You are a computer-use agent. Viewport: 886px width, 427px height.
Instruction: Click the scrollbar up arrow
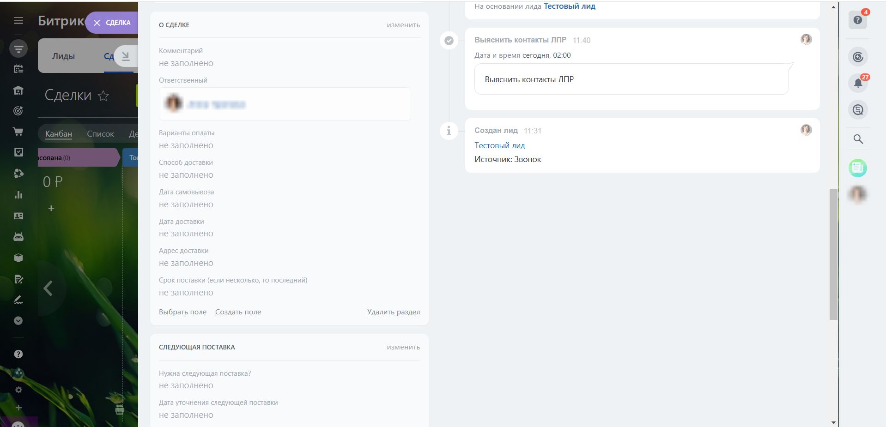click(x=833, y=7)
